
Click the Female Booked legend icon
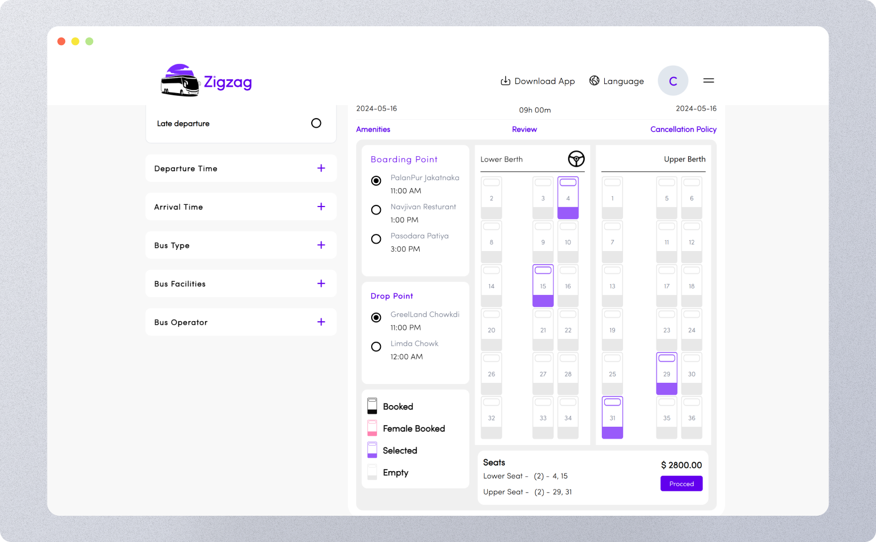[x=372, y=428]
